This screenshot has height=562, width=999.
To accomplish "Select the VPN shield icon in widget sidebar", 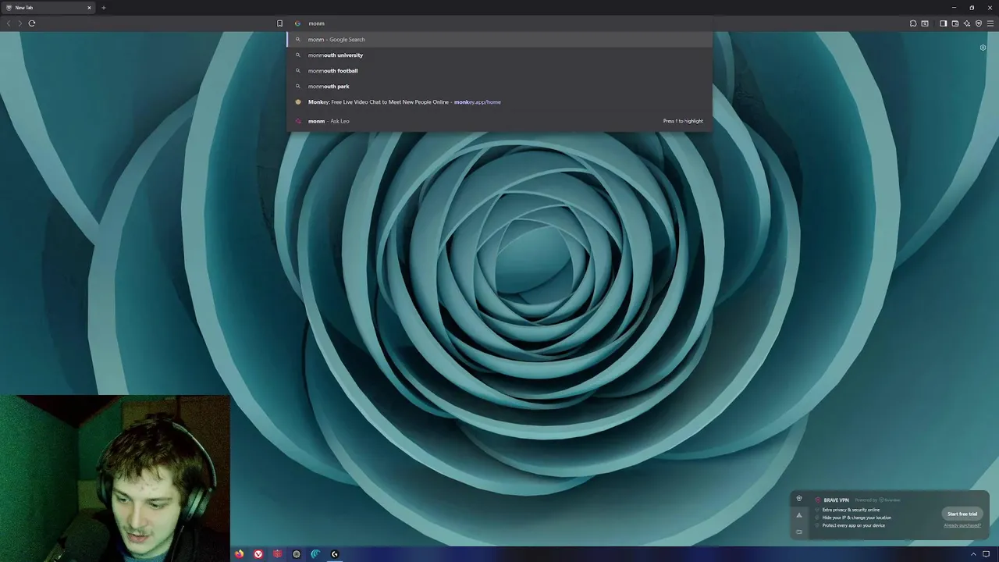I will click(x=798, y=499).
